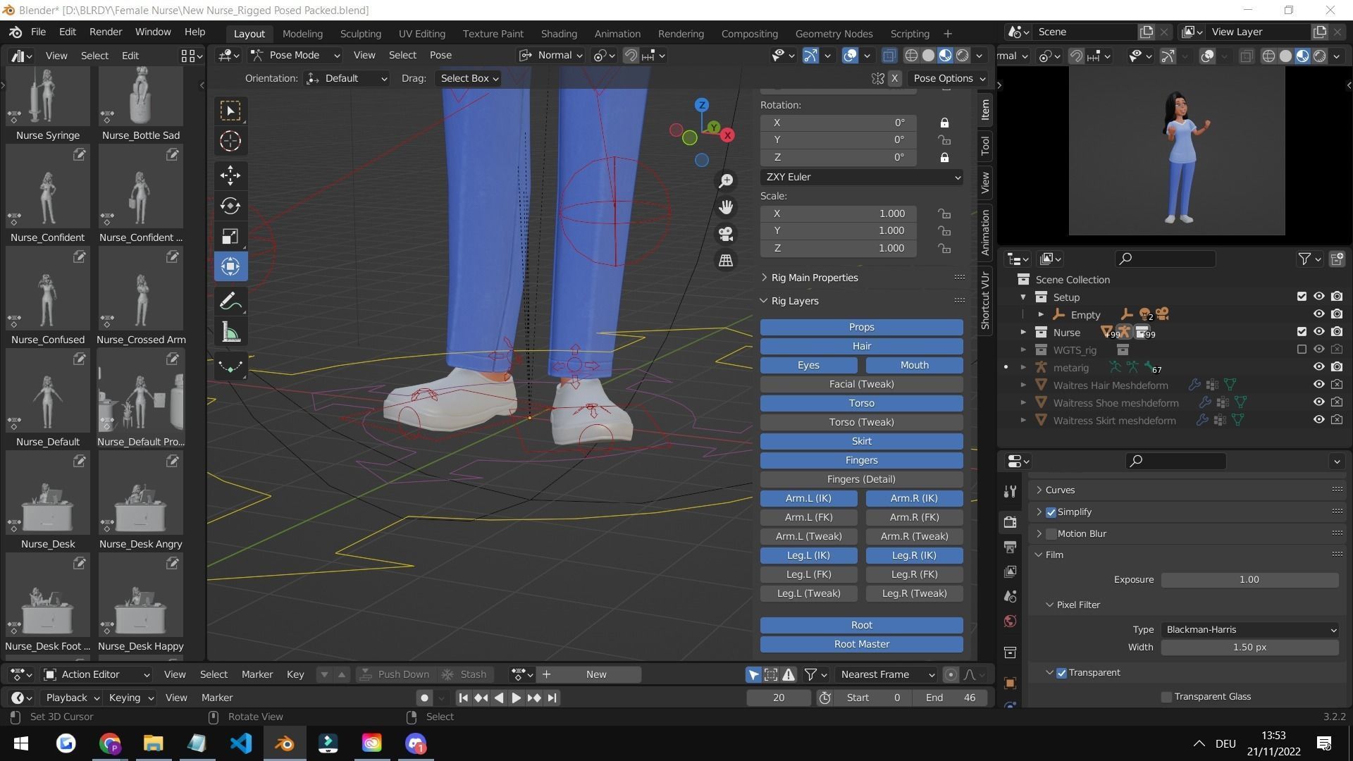Open Blackman-Harris filter type dropdown
The image size is (1353, 761).
1250,630
